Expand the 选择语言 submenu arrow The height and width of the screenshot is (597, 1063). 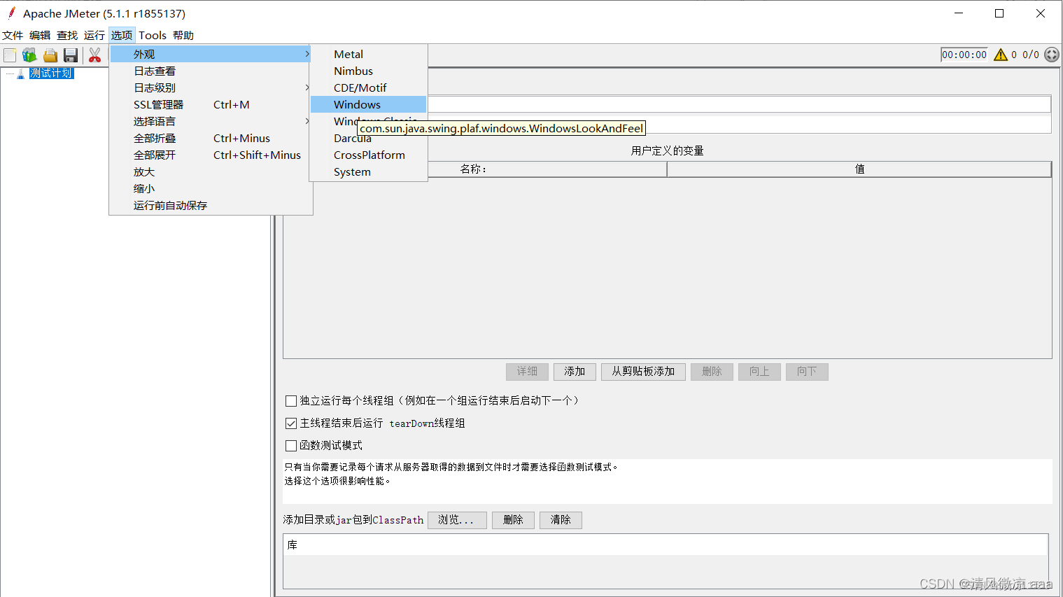coord(307,121)
